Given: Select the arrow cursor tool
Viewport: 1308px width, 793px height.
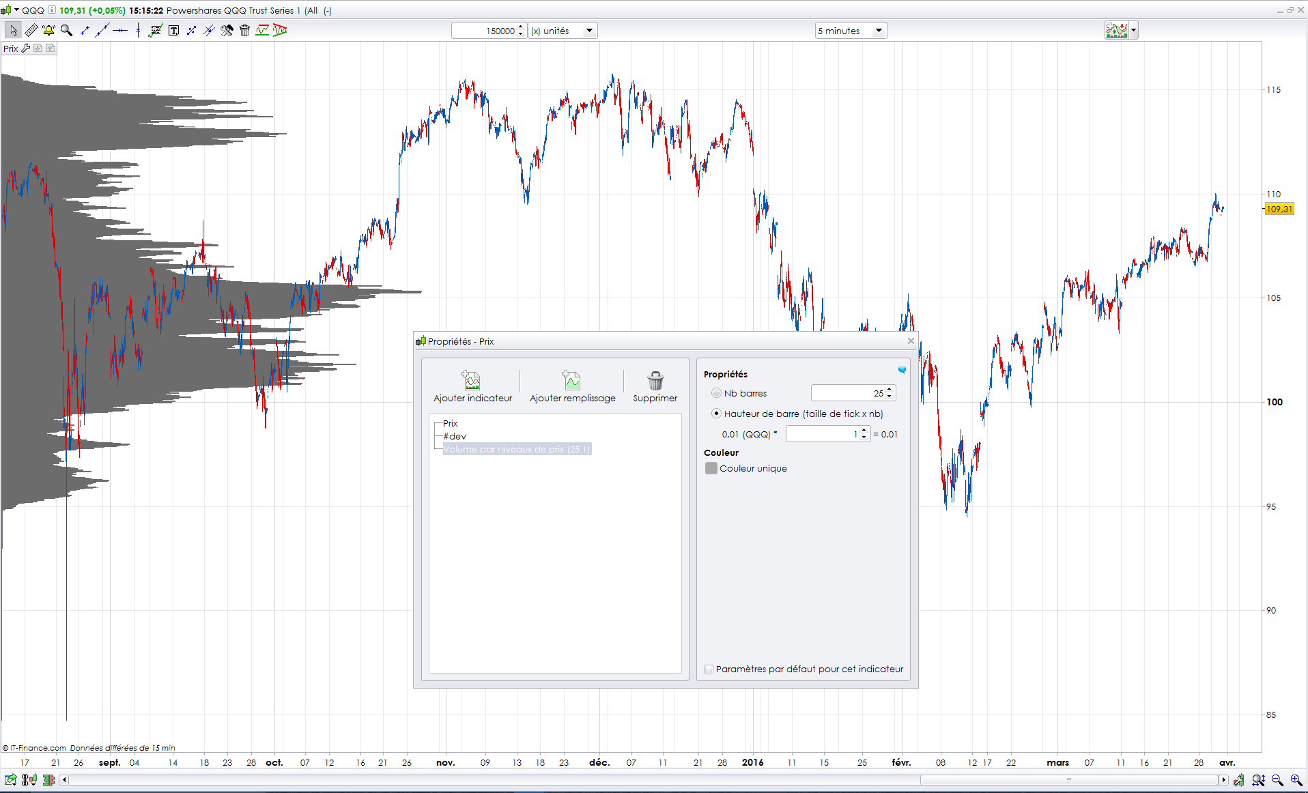Looking at the screenshot, I should pos(13,30).
